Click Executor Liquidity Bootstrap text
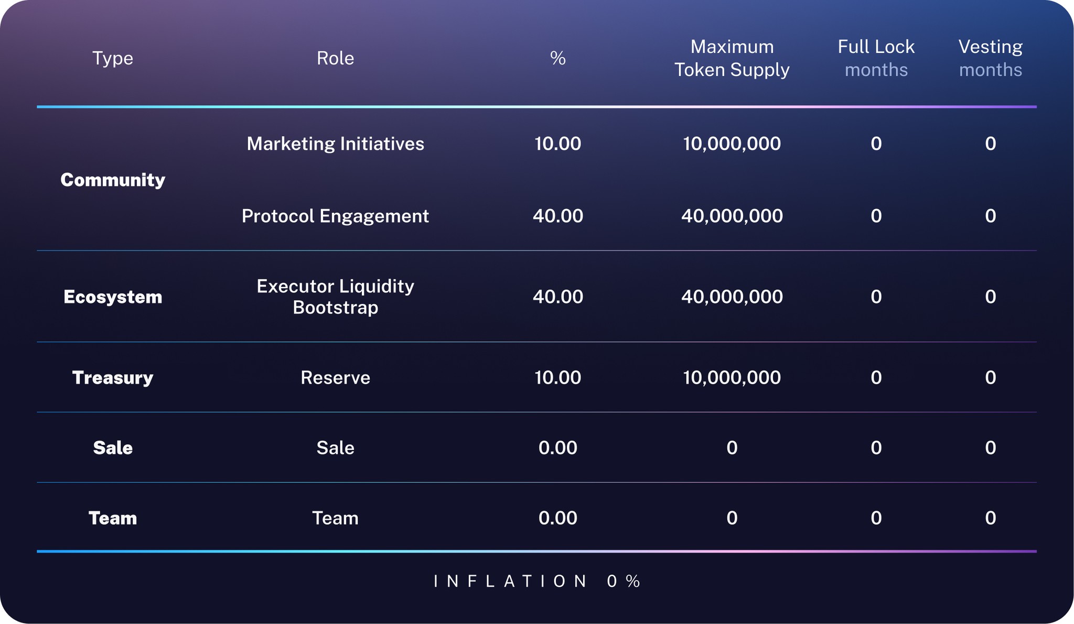The height and width of the screenshot is (624, 1074). click(x=335, y=297)
